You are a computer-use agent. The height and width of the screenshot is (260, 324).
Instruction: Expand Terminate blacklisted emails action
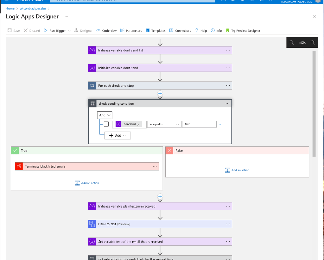(x=87, y=166)
